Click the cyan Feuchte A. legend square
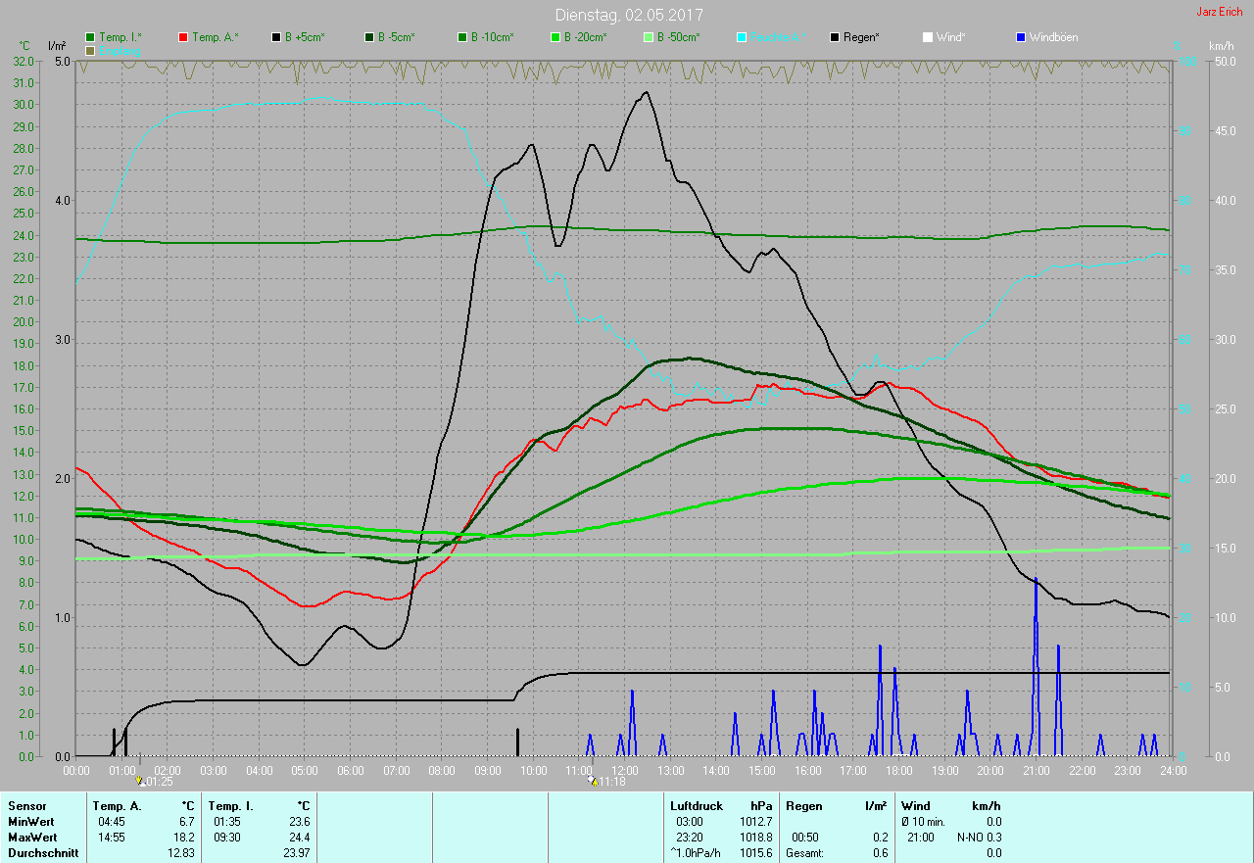This screenshot has width=1254, height=863. point(743,37)
